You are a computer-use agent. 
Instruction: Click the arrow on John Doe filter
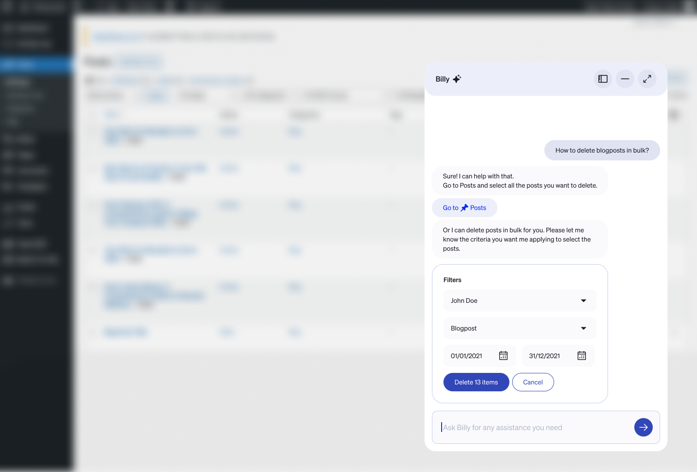click(584, 301)
